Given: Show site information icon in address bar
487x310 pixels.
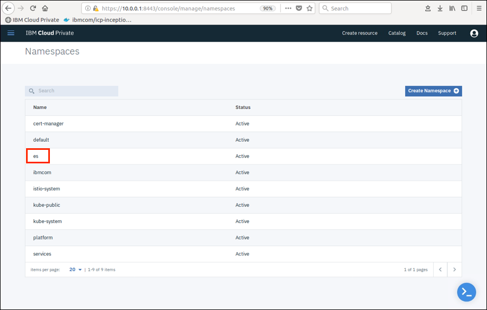Looking at the screenshot, I should [x=88, y=8].
